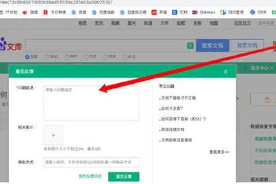Click the plus icon to add image
Screen dimensions: 276x184
[x=53, y=135]
